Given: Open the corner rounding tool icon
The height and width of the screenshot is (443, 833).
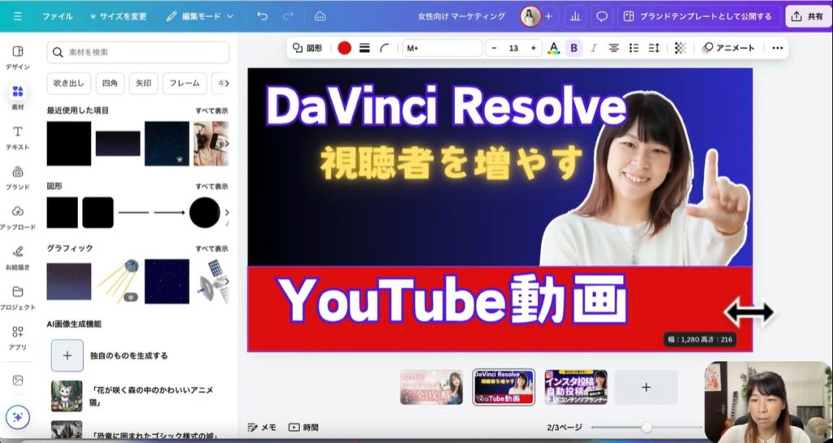Looking at the screenshot, I should [385, 48].
